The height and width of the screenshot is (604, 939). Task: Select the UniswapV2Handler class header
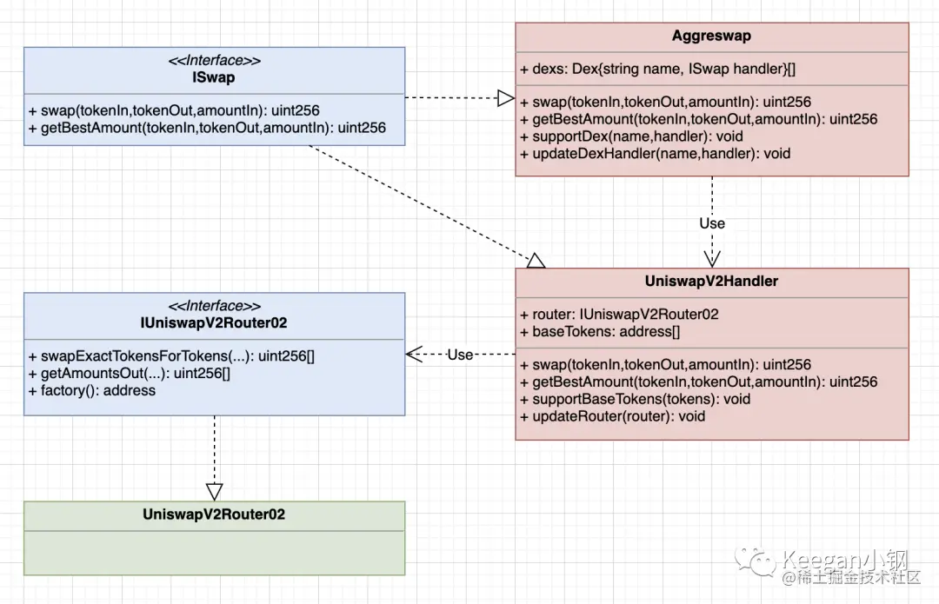tap(711, 282)
